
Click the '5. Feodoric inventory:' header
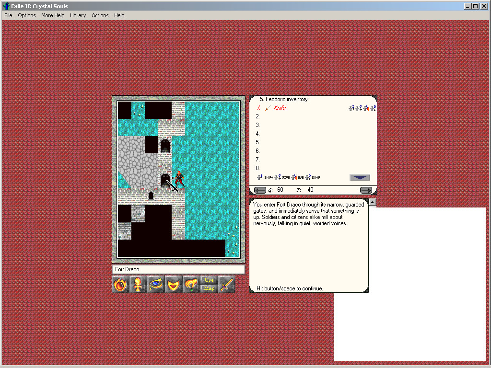(x=284, y=99)
